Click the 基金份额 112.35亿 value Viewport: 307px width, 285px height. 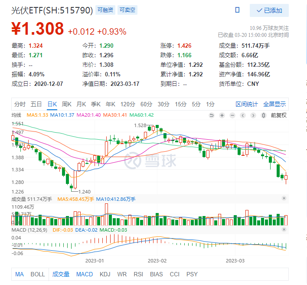[x=258, y=65]
